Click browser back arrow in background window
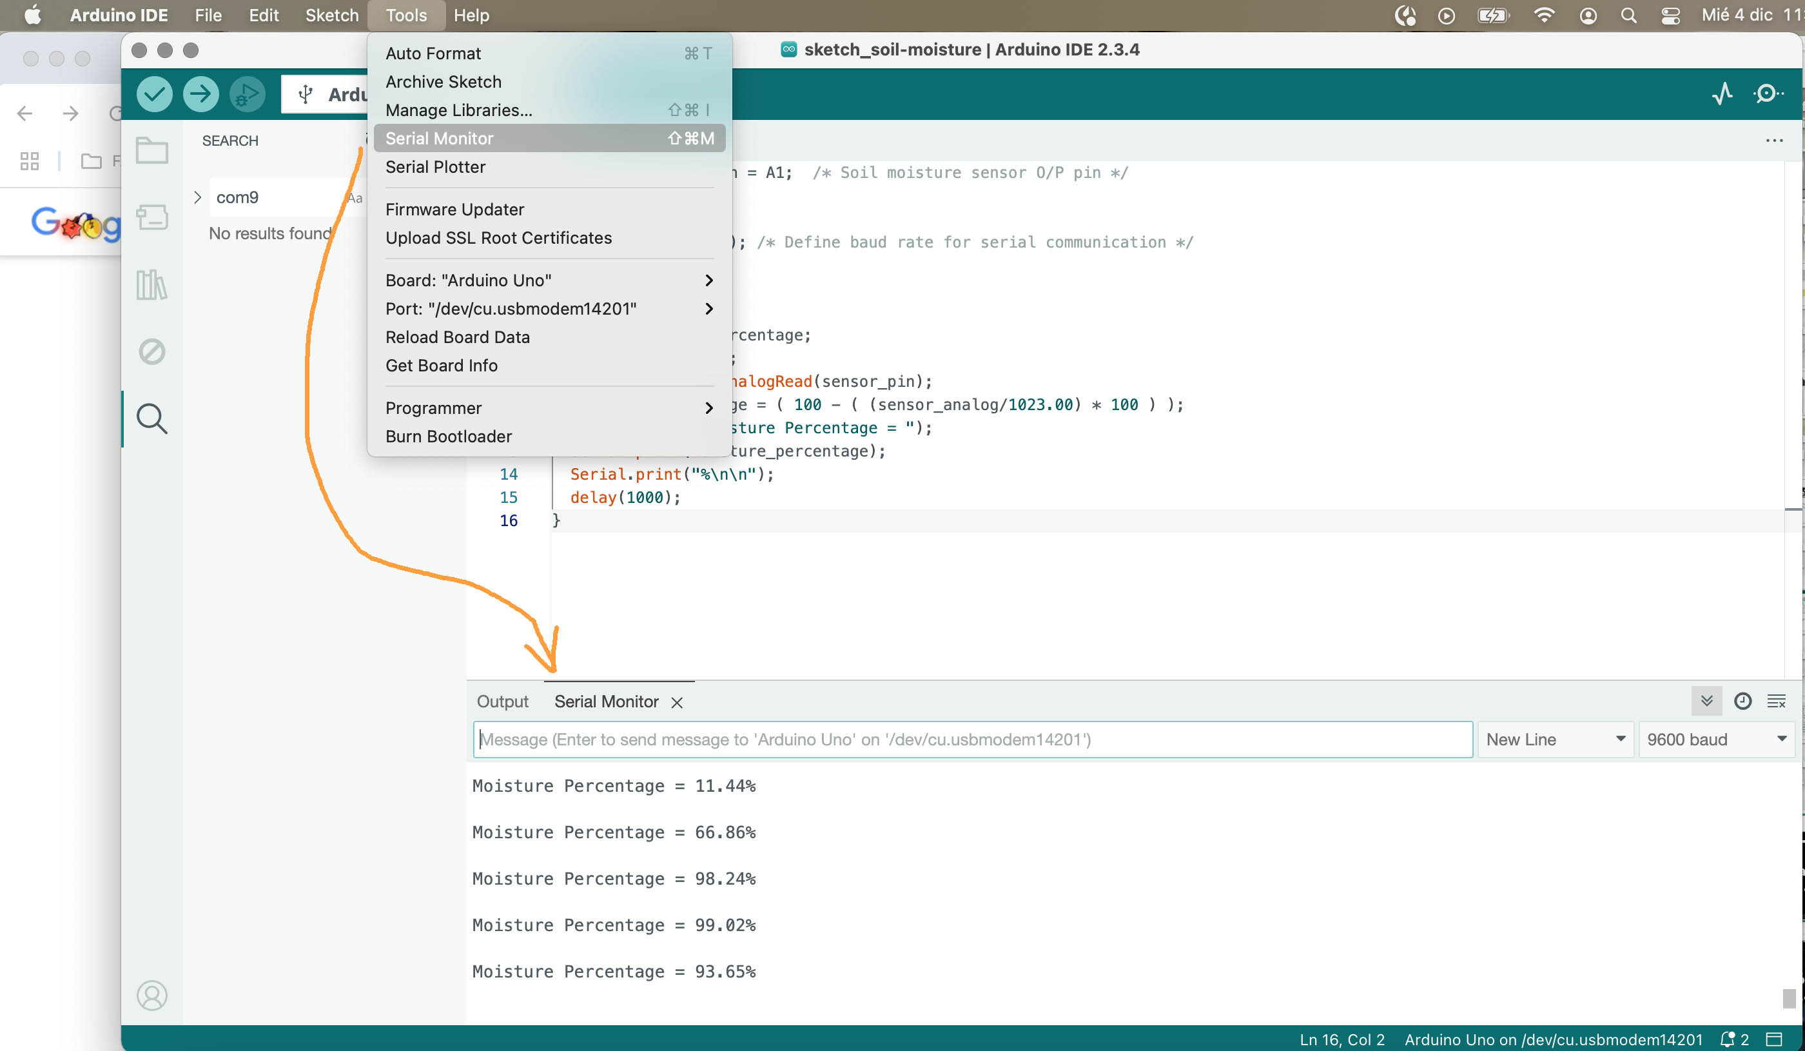Screen dimensions: 1805x1051 pyautogui.click(x=25, y=113)
